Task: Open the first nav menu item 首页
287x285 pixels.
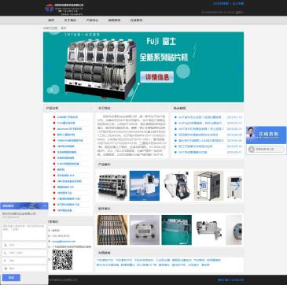Action: tap(51, 20)
